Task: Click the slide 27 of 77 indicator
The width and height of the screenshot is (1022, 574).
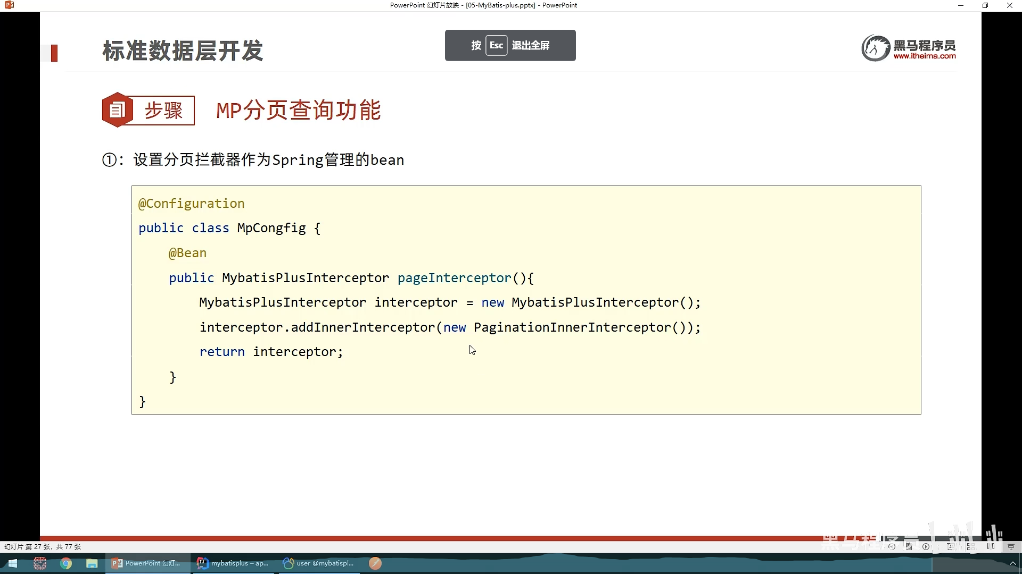Action: pyautogui.click(x=43, y=546)
